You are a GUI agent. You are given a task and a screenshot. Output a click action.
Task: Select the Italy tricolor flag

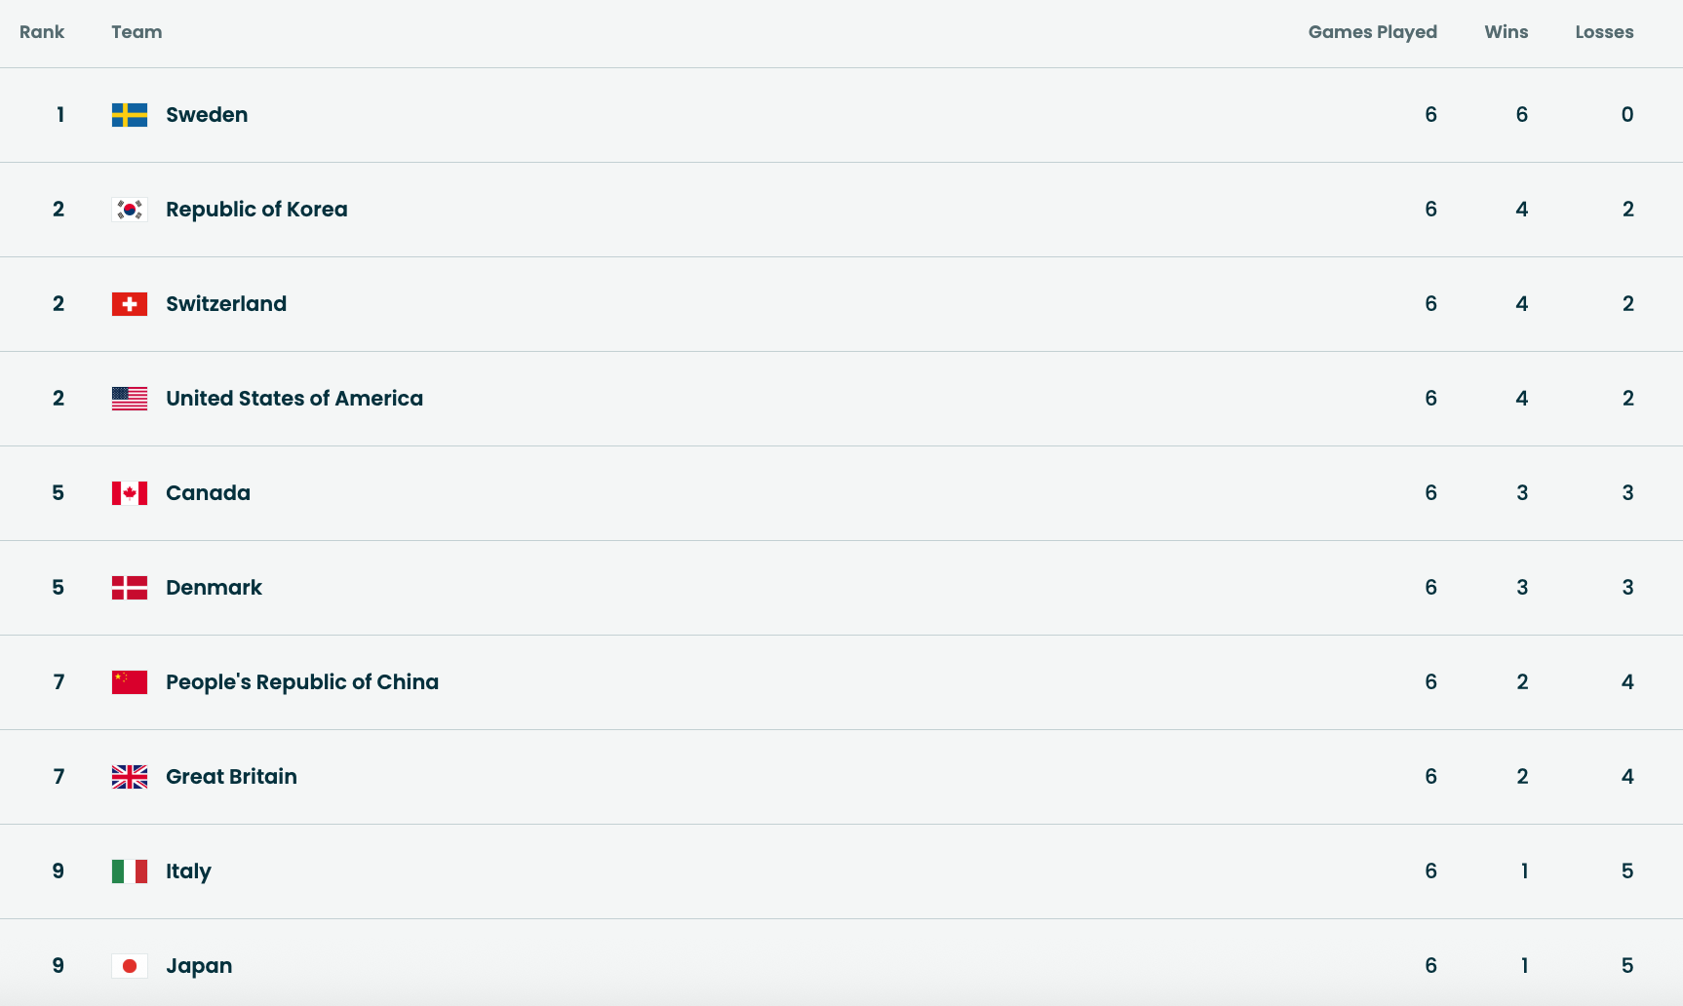[x=130, y=871]
